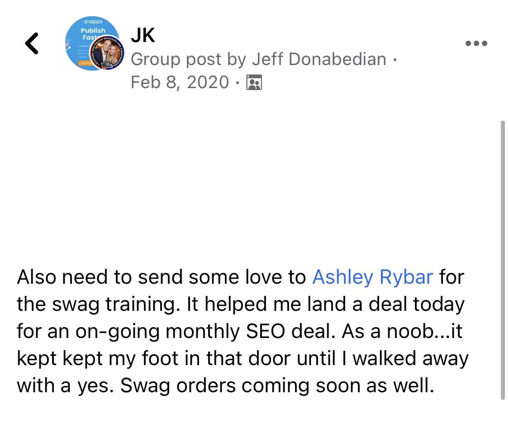The image size is (509, 427).
Task: Click the group members privacy icon
Action: point(254,83)
